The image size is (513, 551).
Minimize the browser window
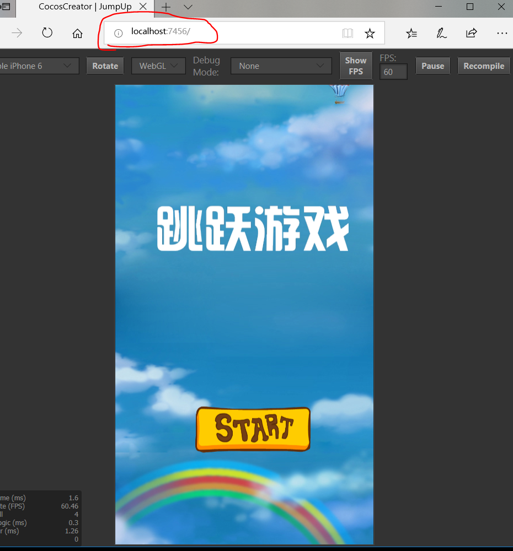pyautogui.click(x=439, y=7)
